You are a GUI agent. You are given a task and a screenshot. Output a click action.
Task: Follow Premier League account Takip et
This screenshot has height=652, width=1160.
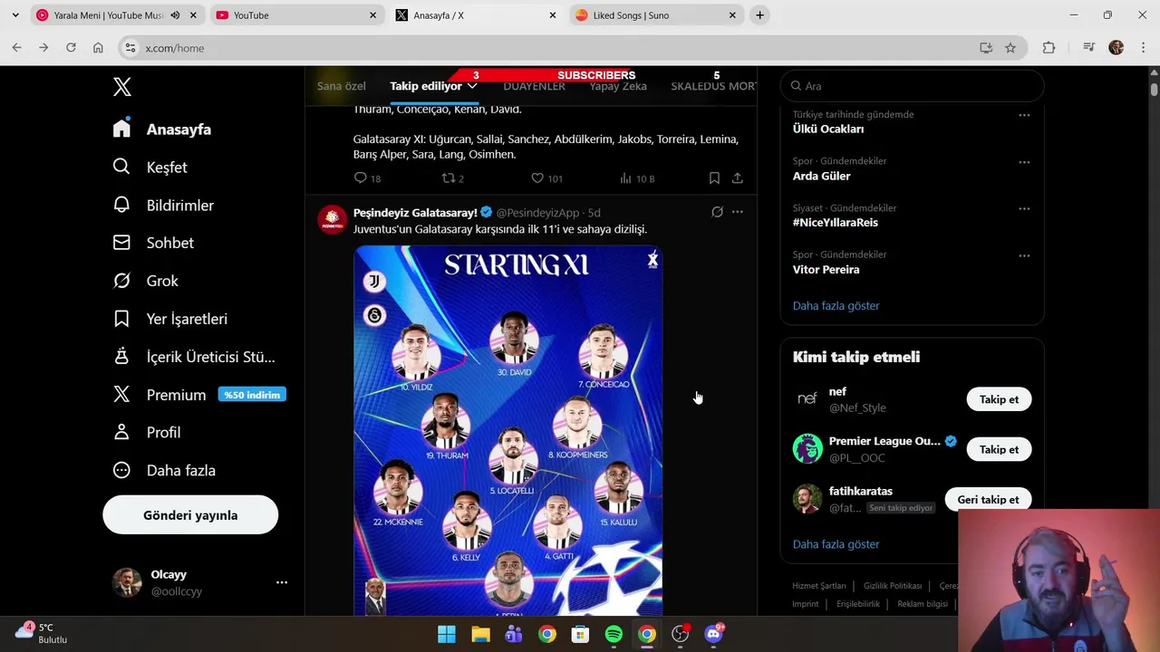pos(999,449)
